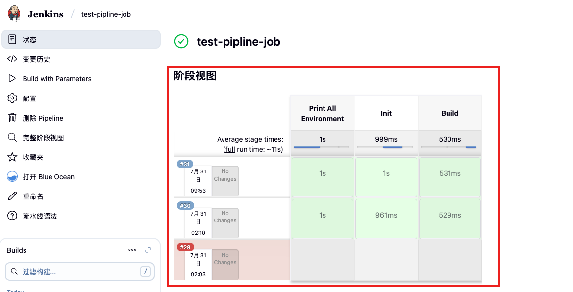Open 配置 gear icon

click(12, 98)
